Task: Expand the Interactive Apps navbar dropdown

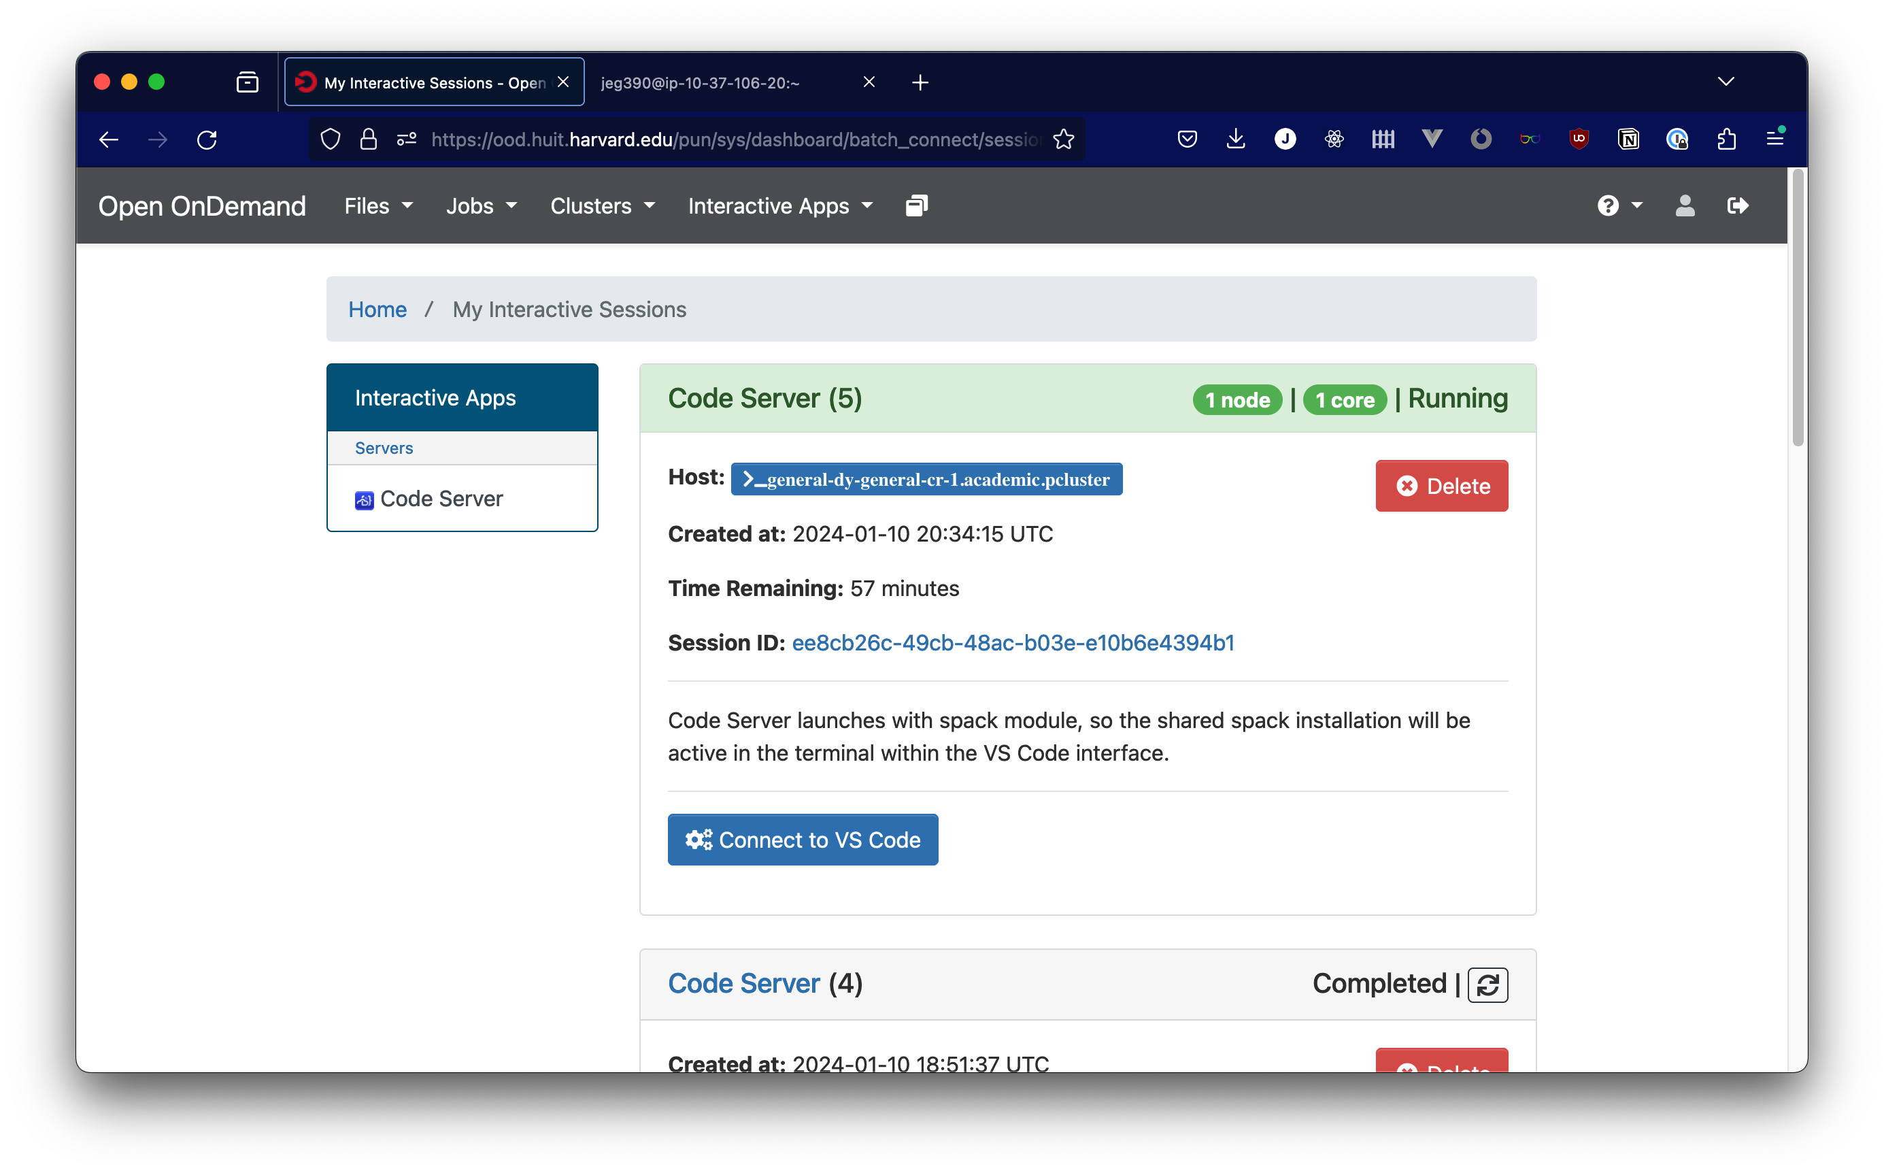Action: [x=780, y=205]
